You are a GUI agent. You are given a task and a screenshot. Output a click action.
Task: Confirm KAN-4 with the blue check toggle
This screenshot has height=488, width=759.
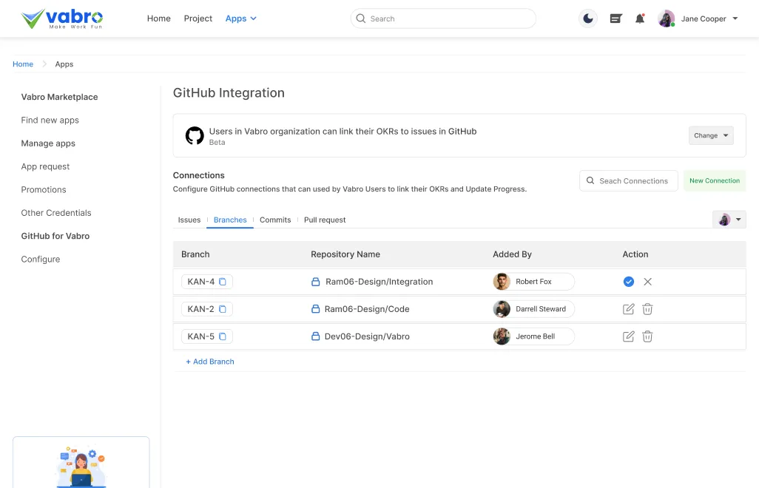629,281
